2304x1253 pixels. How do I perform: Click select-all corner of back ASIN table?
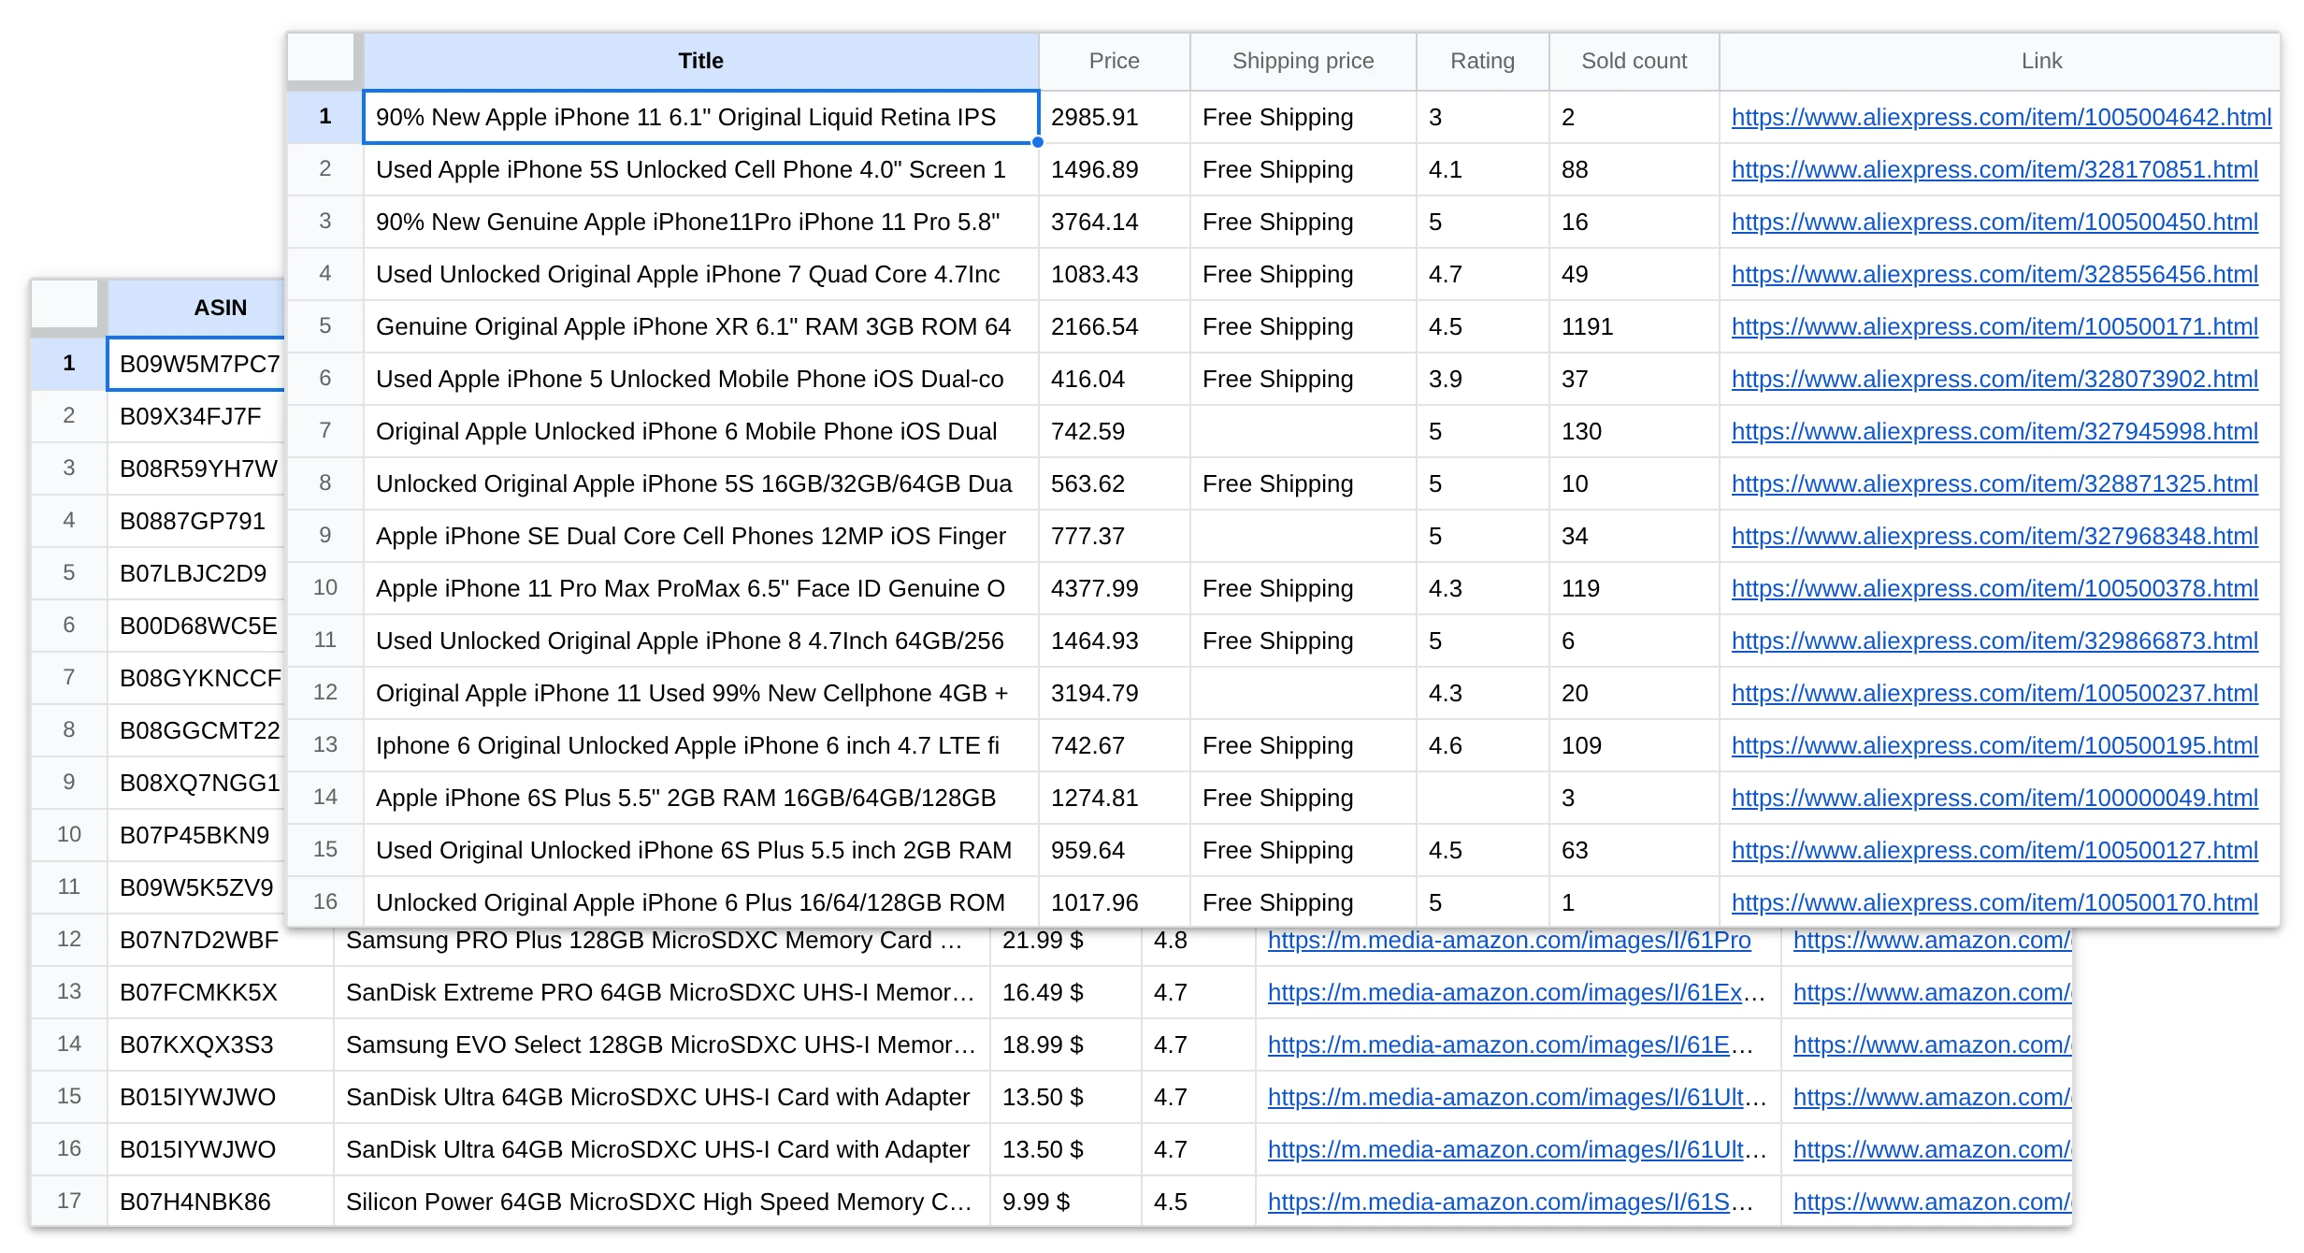[68, 308]
